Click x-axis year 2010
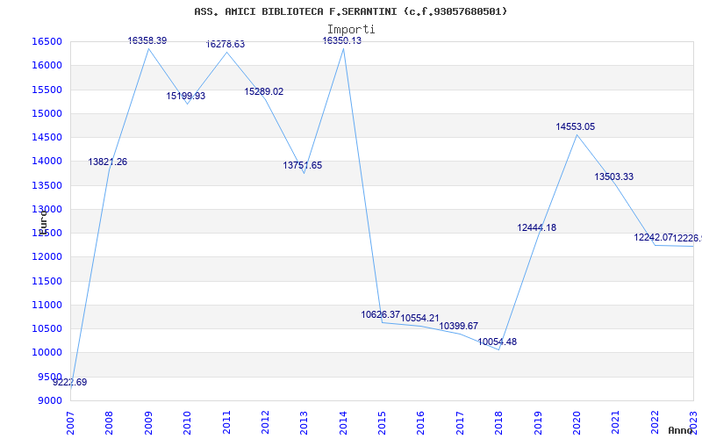Screen dimensions: 702x439 (187, 422)
